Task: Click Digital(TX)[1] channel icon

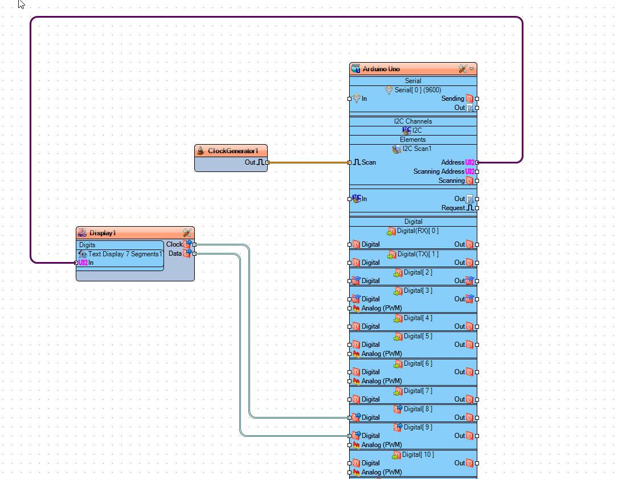Action: pyautogui.click(x=392, y=255)
